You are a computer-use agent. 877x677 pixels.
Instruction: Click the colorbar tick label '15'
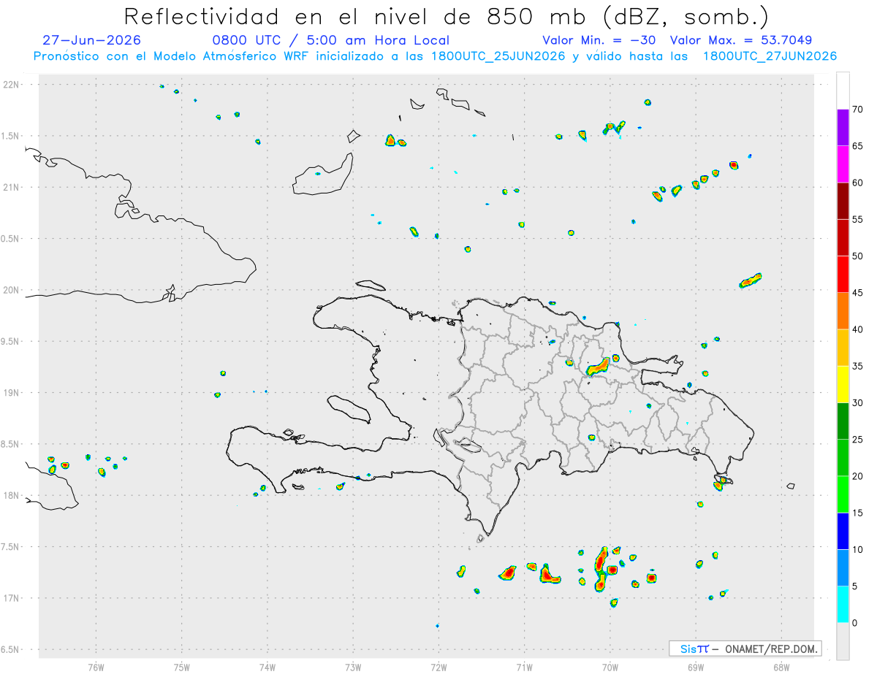857,513
